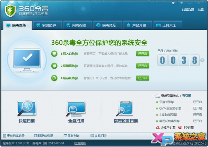The image size is (208, 147).
Task: Open 查杀日志记录 scan log records
Action: pos(14,136)
